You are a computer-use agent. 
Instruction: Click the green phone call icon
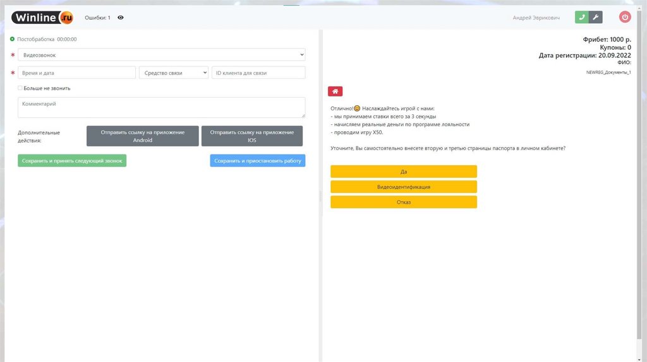tap(581, 18)
